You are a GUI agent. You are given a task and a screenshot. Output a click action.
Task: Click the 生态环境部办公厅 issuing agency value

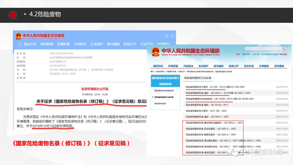(58, 62)
